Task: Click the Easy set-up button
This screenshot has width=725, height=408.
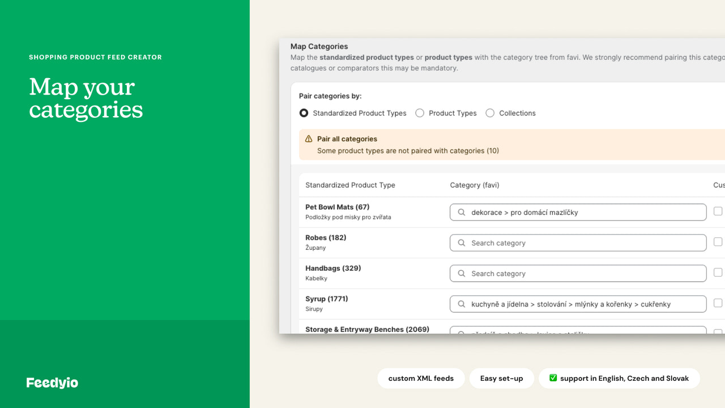Action: [x=501, y=378]
